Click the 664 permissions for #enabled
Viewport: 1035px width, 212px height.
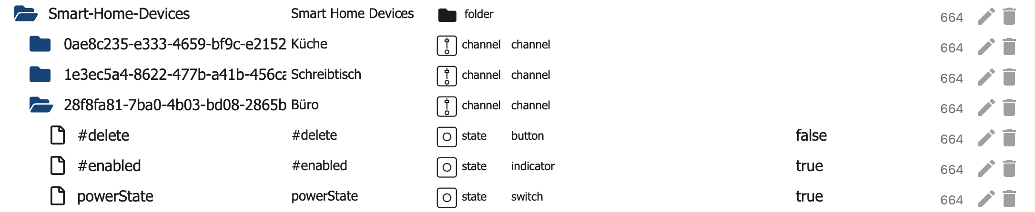point(951,170)
